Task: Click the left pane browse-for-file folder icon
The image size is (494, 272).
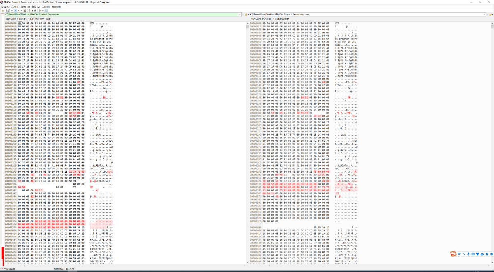Action: [246, 14]
